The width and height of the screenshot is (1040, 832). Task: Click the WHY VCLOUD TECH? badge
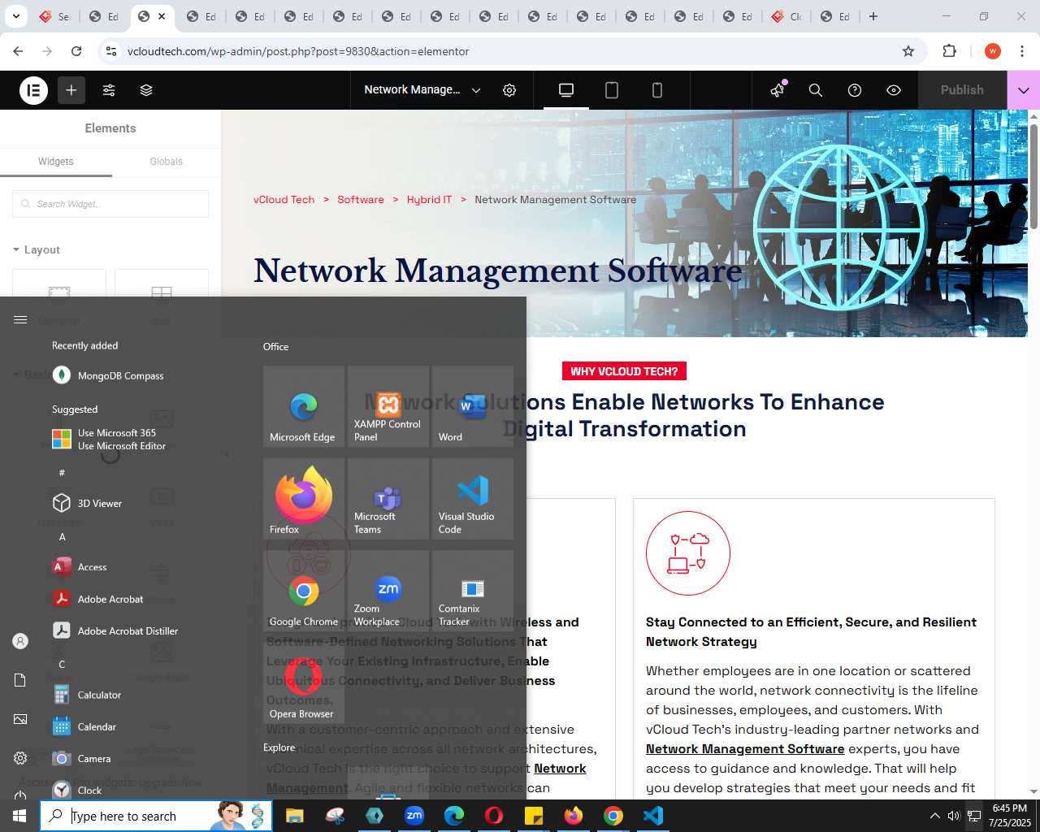[624, 371]
